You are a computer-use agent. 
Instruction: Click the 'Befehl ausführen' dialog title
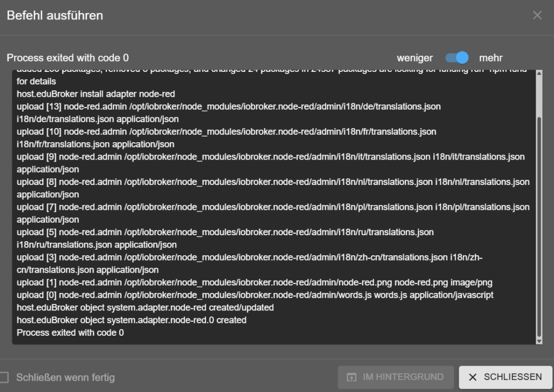tap(55, 16)
